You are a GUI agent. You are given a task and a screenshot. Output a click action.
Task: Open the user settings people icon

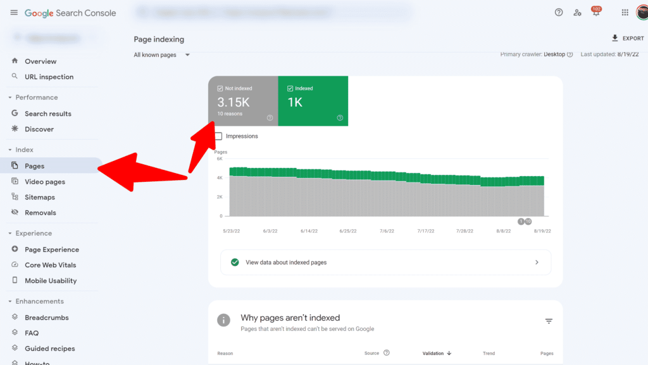pyautogui.click(x=577, y=13)
